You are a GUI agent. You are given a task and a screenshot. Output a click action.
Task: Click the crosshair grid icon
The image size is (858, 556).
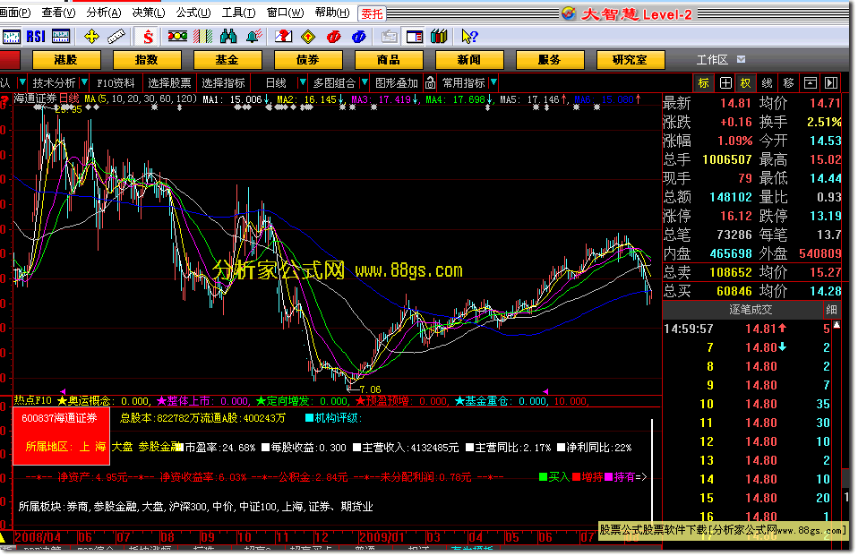click(725, 82)
